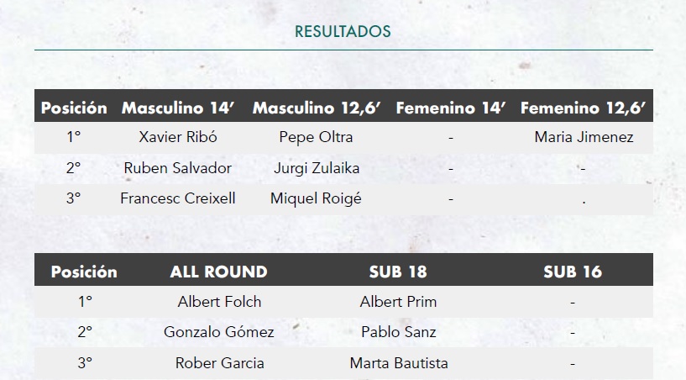Click Francesc Creixell in third place

(x=178, y=198)
